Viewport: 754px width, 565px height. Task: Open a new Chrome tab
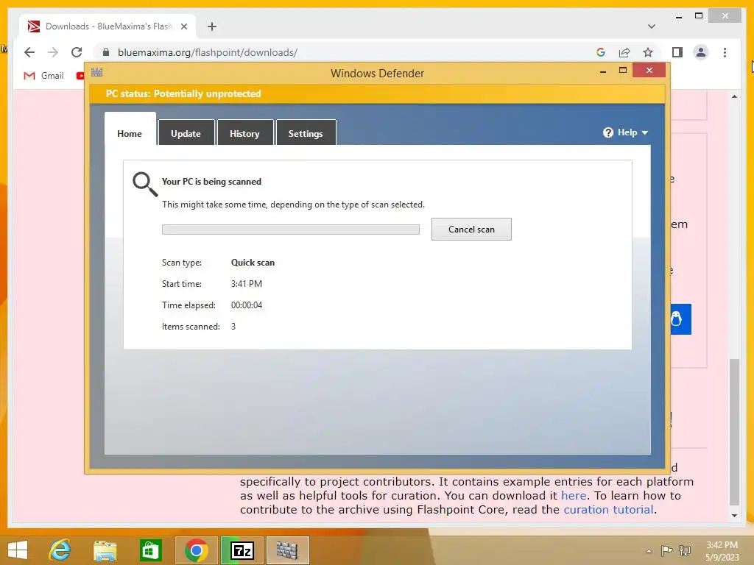[211, 26]
